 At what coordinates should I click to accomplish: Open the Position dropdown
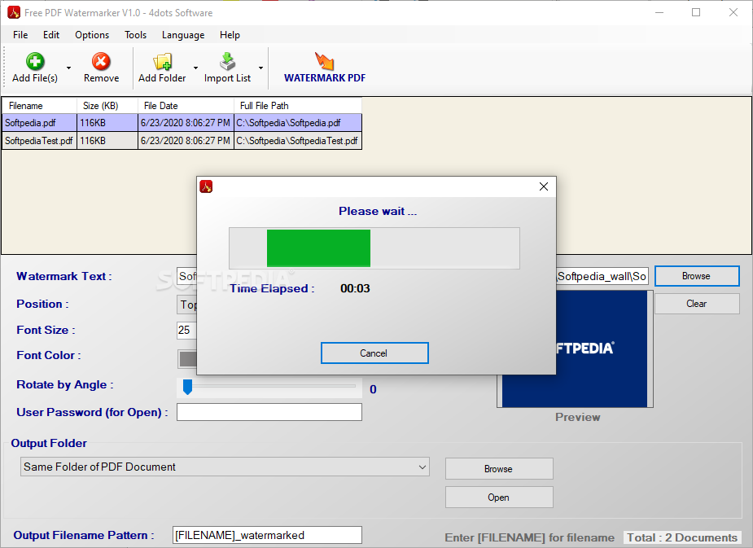coord(186,305)
